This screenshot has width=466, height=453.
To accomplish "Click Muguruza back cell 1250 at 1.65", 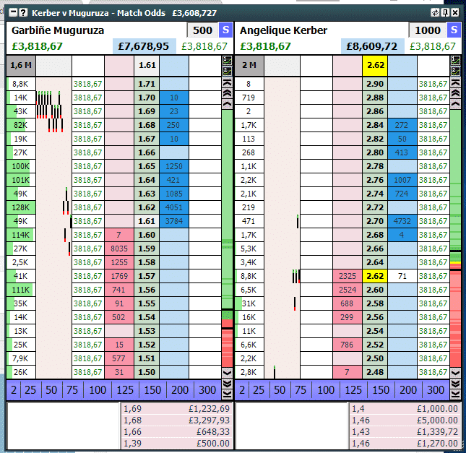I will pos(174,166).
